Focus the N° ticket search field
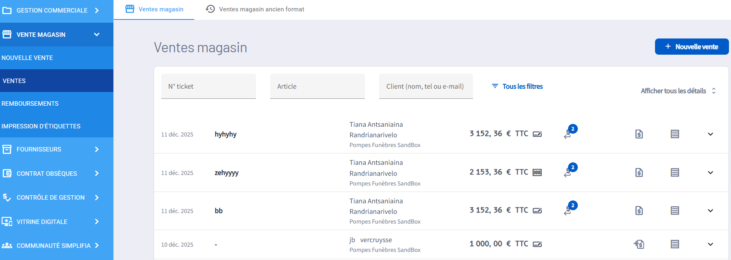This screenshot has height=260, width=731. 208,86
